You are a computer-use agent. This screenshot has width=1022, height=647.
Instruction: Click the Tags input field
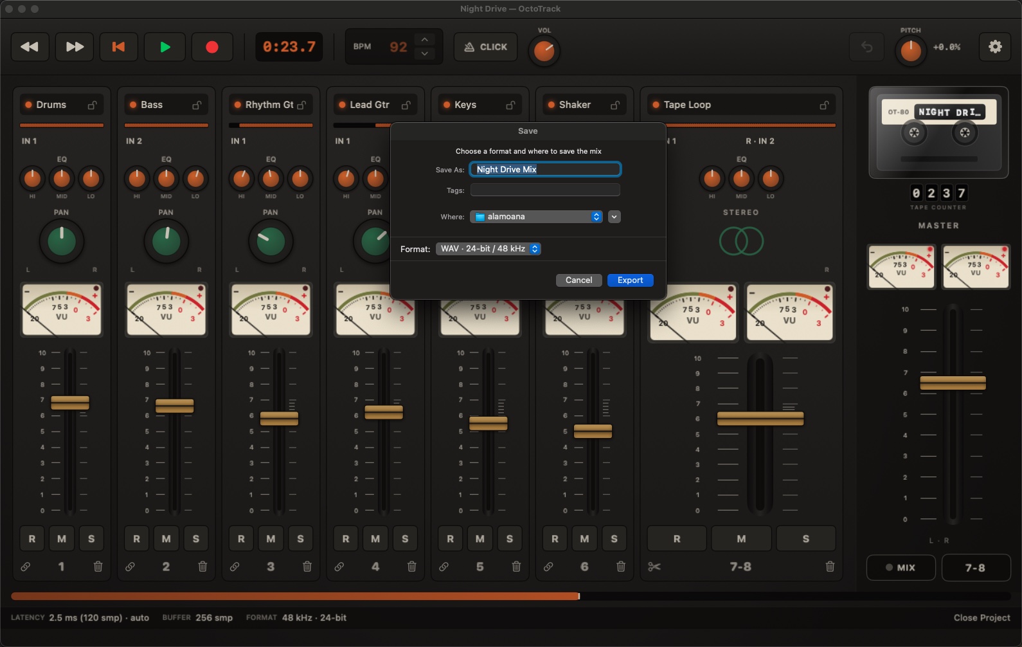[545, 190]
